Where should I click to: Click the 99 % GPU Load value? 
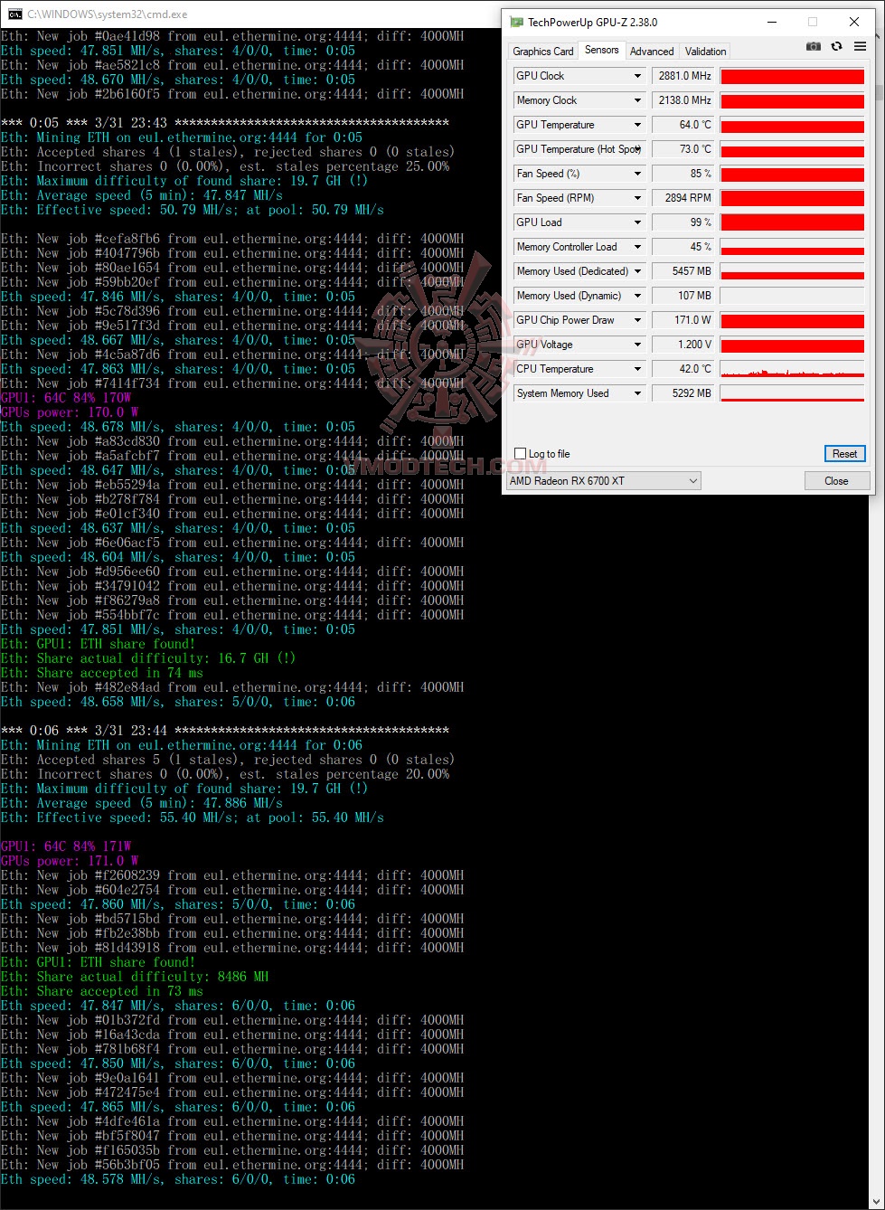point(683,222)
